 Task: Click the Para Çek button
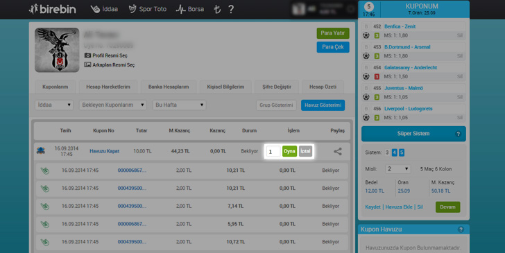333,47
